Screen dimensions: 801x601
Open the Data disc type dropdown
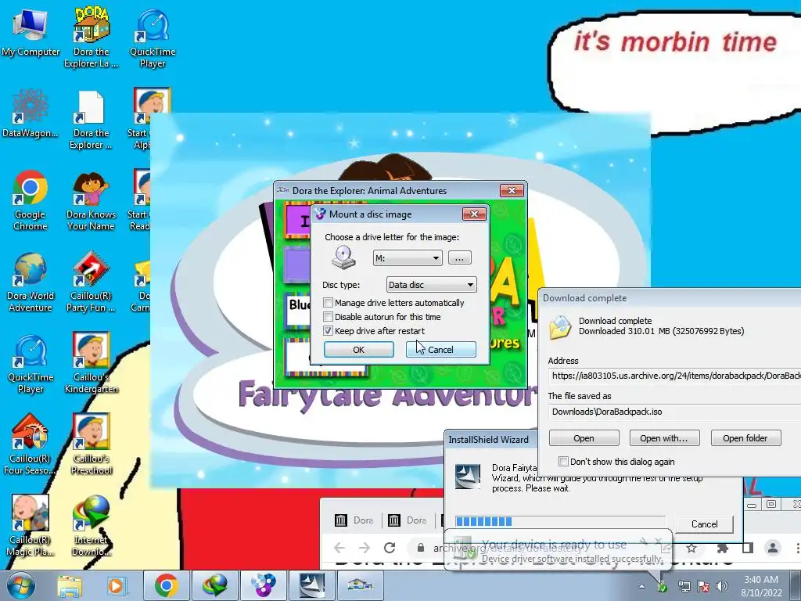click(431, 285)
